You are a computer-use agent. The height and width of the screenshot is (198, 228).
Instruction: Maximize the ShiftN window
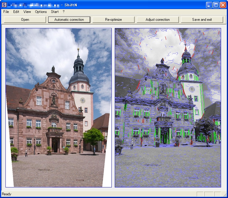click(216, 5)
